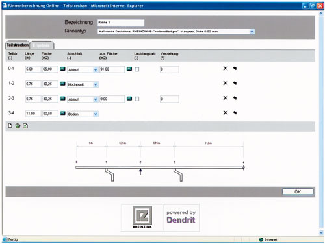The width and height of the screenshot is (325, 244).
Task: Click the '0-1' segment label
Action: 11,69
